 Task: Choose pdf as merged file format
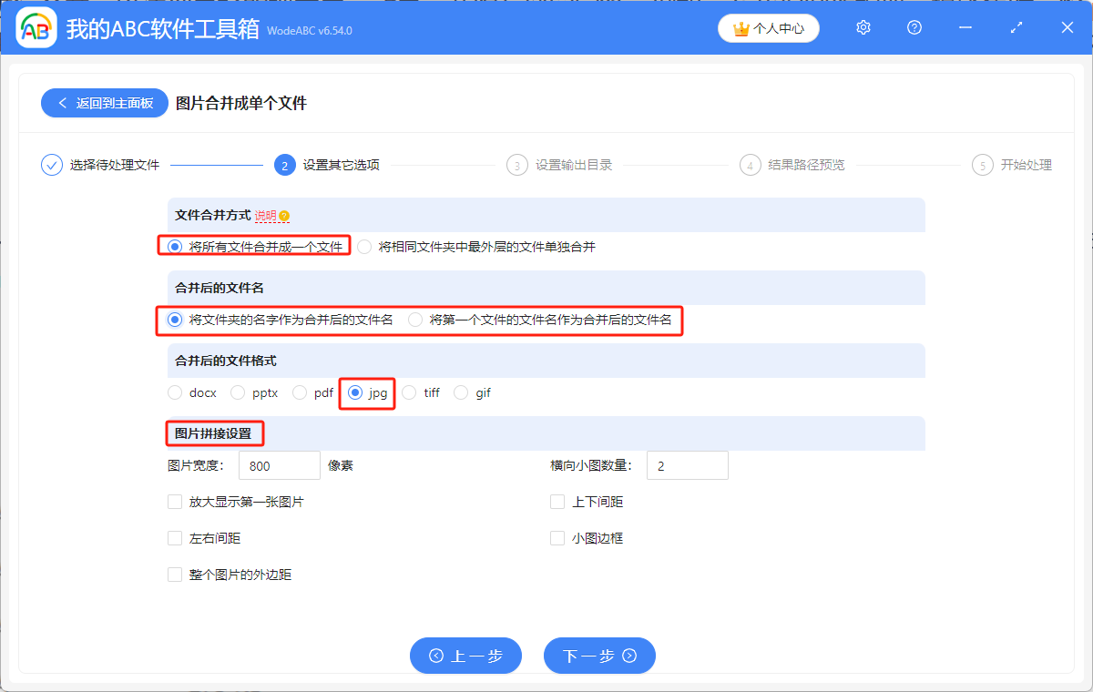(299, 392)
